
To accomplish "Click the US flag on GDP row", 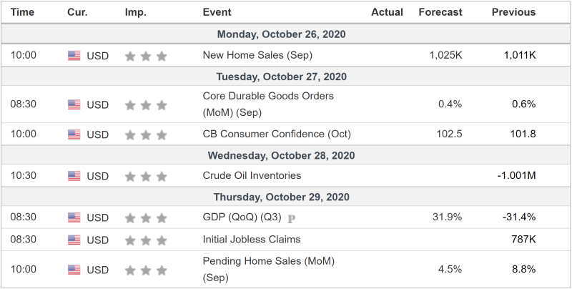I will (x=74, y=217).
